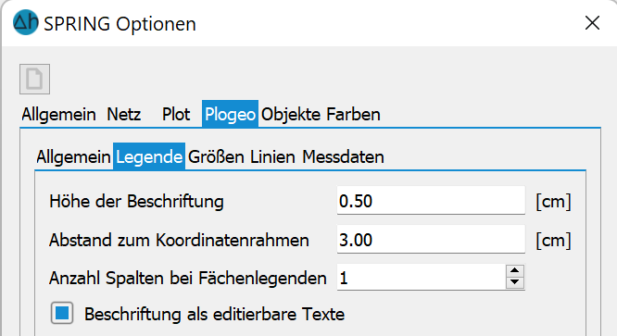Select the Legende sub-tab
This screenshot has height=336, width=617.
149,156
